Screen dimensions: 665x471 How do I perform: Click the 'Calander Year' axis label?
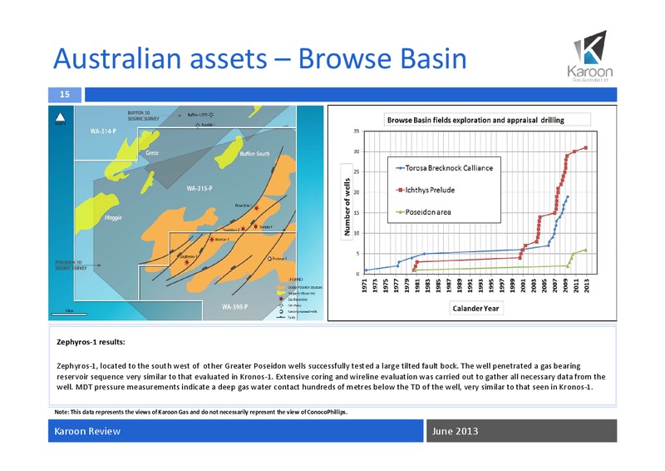coord(475,309)
